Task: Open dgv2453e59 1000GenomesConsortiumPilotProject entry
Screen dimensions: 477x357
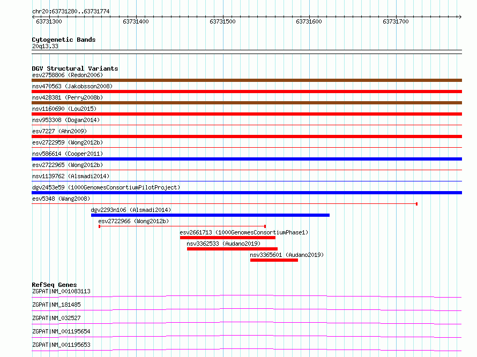Action: click(106, 187)
